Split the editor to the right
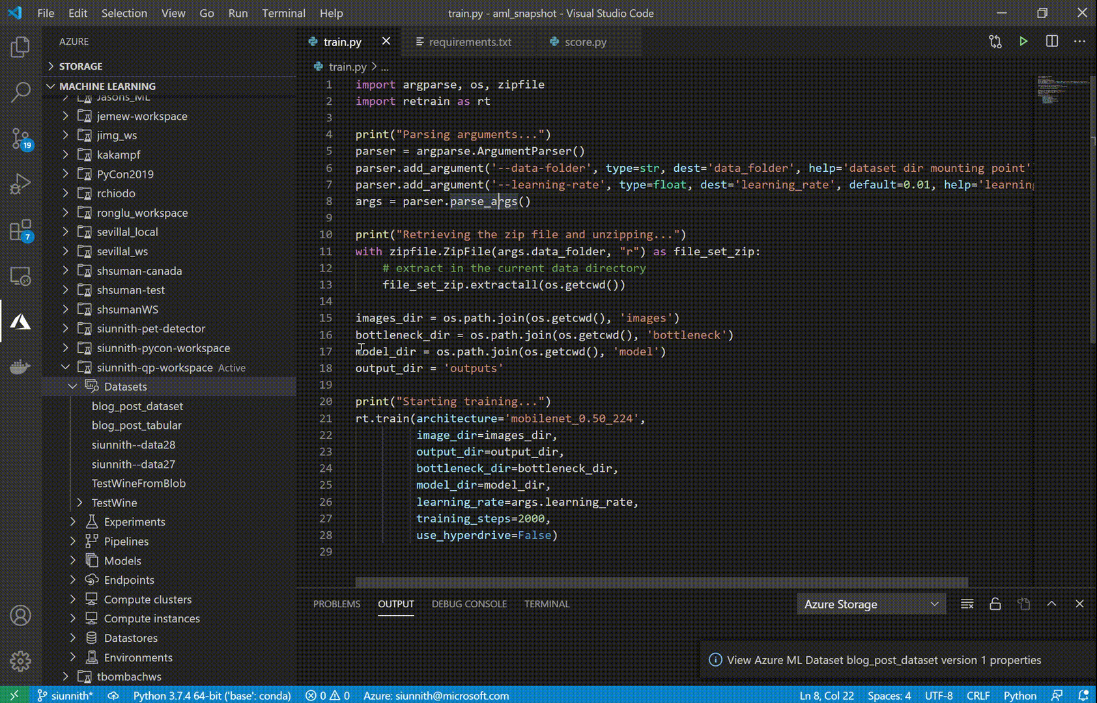 1051,42
